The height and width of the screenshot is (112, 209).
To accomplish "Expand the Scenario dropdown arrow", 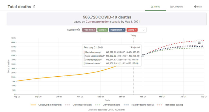I will (x=143, y=30).
